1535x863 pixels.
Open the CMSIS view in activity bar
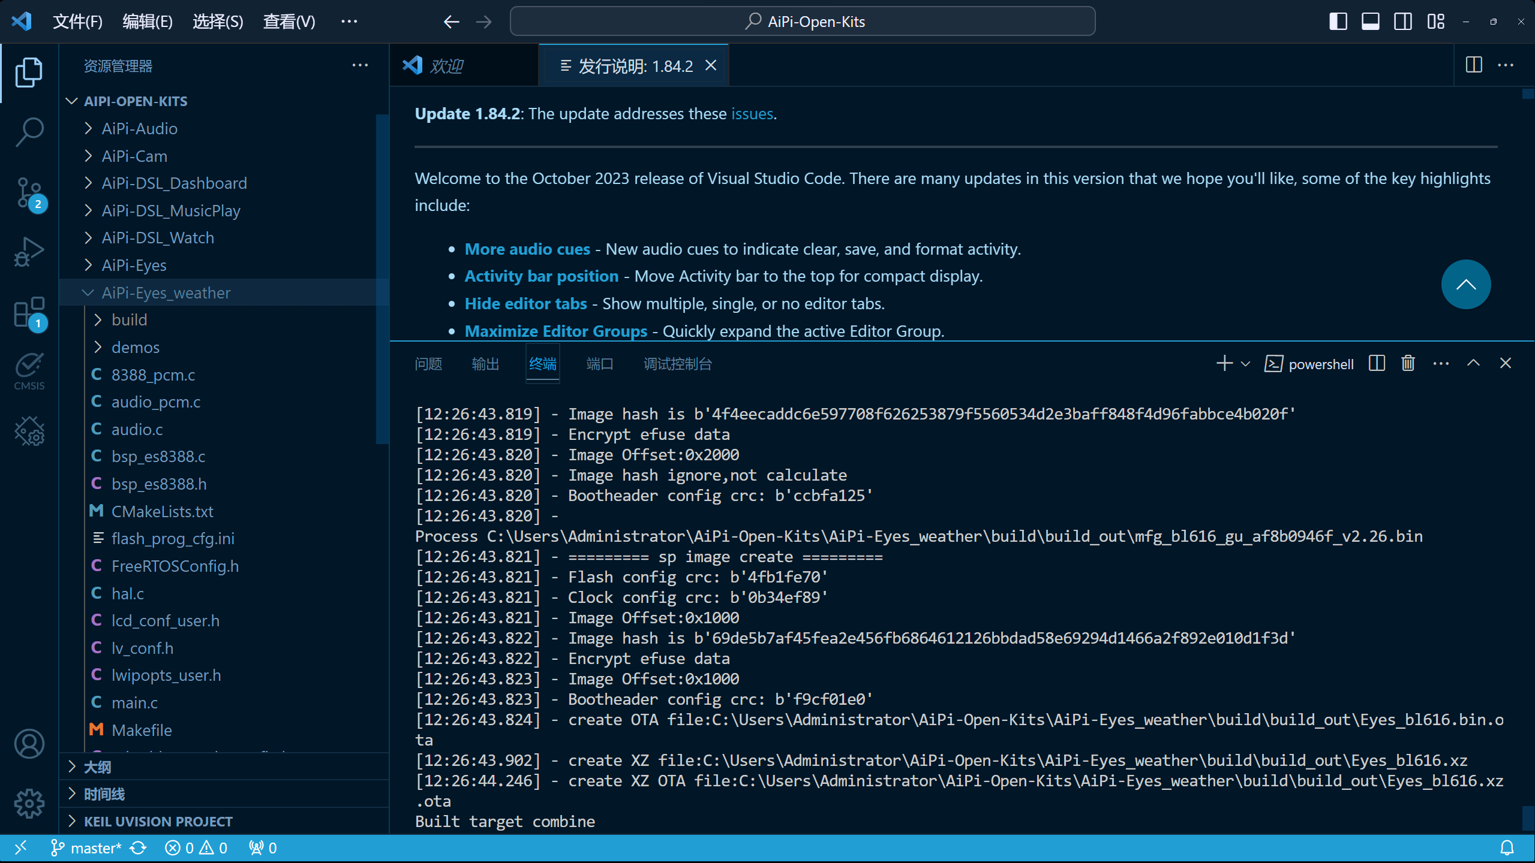[x=29, y=372]
